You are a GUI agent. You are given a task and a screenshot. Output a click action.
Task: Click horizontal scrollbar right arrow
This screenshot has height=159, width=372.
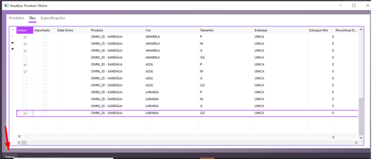tap(356, 143)
